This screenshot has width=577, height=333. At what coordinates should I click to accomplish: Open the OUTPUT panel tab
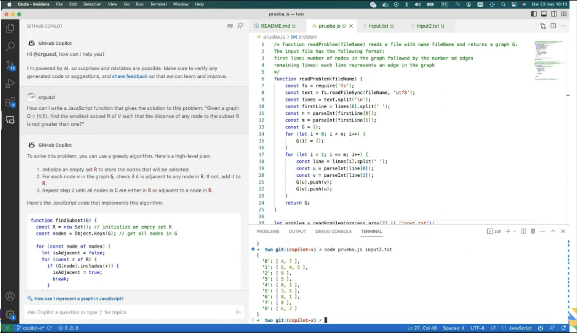point(297,231)
